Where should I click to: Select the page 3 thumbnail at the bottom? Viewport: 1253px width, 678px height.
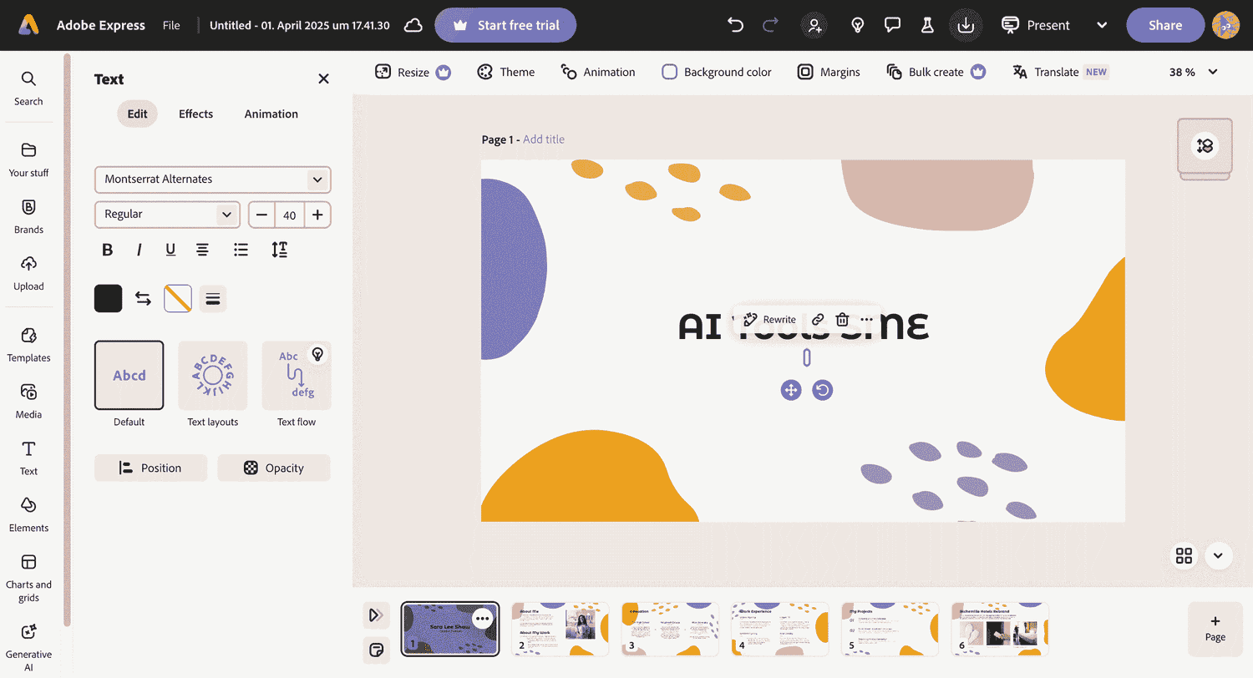670,629
